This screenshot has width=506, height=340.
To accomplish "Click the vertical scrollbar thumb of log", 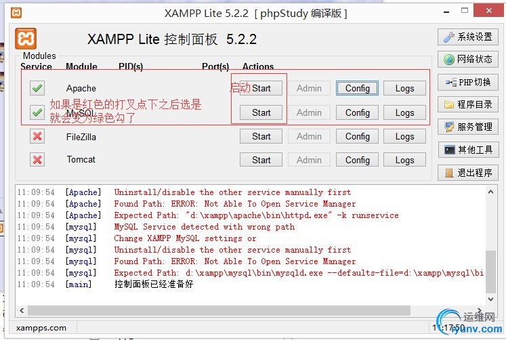I will coord(490,272).
